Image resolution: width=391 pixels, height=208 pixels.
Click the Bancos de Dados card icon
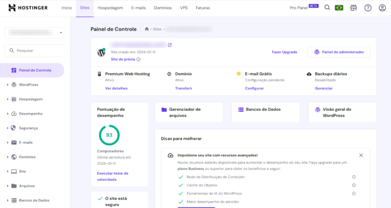pos(241,110)
